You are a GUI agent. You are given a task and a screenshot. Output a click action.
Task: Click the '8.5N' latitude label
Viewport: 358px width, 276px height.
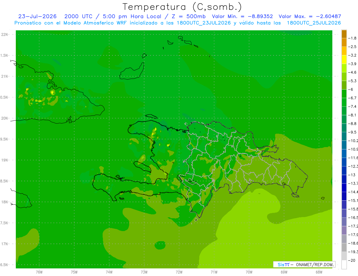pos(4,181)
